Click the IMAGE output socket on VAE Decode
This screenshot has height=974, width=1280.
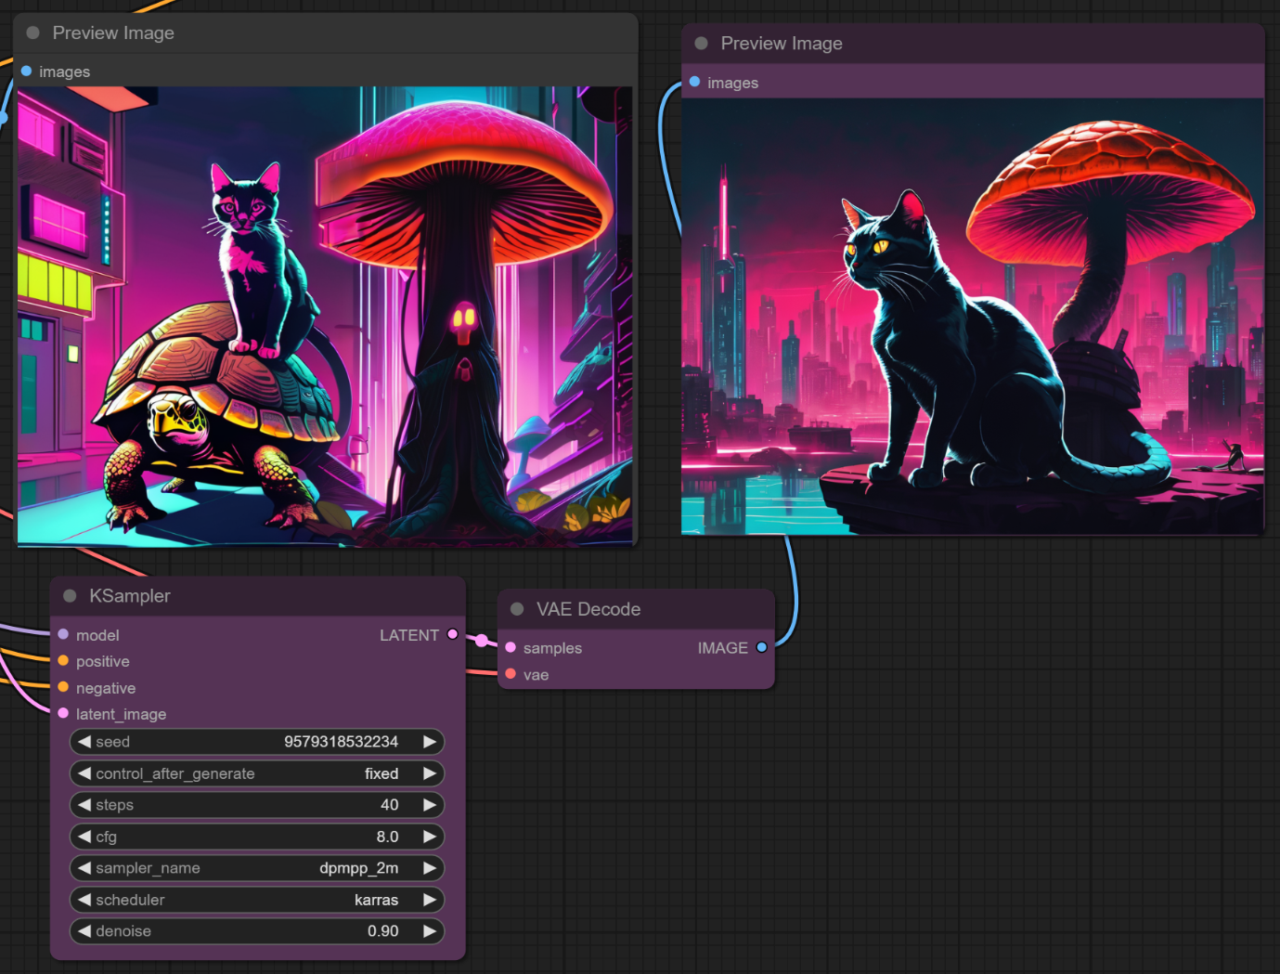tap(761, 647)
